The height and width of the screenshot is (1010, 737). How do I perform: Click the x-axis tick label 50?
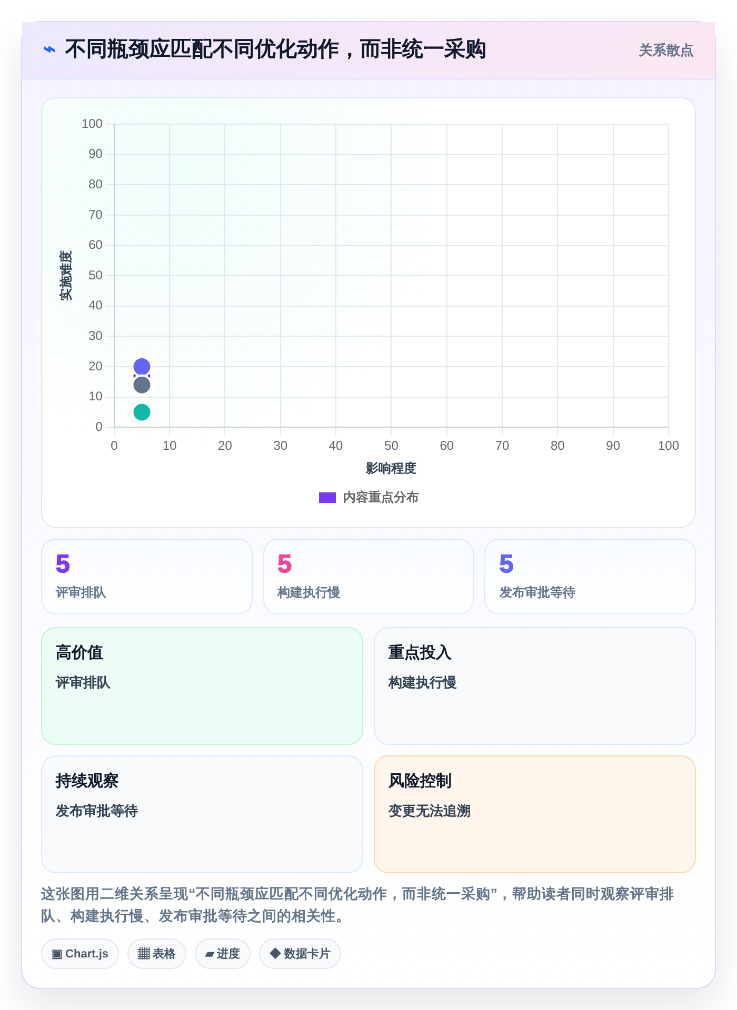click(x=391, y=446)
